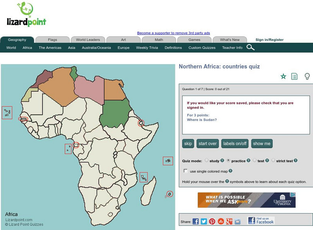Select study quiz mode

[207, 160]
